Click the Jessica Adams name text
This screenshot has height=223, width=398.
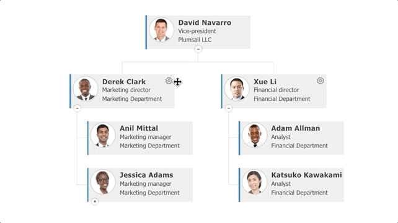coord(146,175)
